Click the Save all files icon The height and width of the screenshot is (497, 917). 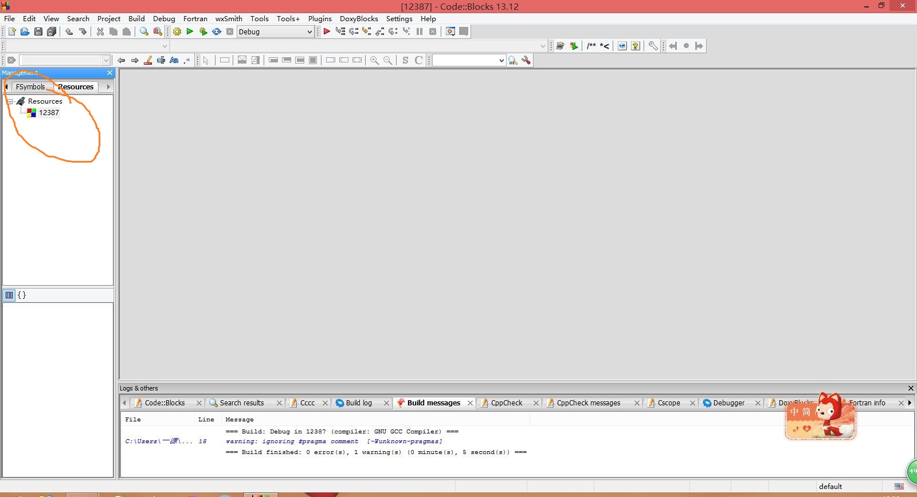pyautogui.click(x=52, y=31)
